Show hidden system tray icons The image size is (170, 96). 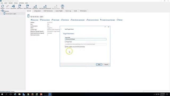tap(154, 94)
